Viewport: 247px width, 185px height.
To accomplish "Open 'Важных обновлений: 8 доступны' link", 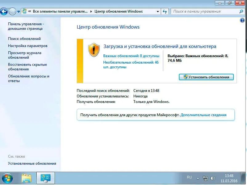I will [x=131, y=56].
